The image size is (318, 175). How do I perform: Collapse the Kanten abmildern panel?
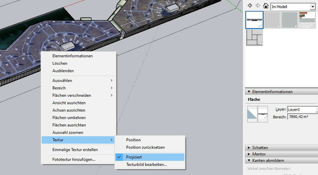coord(248,161)
